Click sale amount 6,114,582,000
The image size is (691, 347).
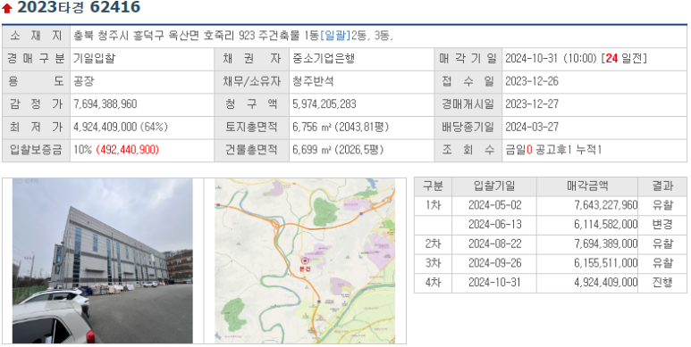[606, 225]
